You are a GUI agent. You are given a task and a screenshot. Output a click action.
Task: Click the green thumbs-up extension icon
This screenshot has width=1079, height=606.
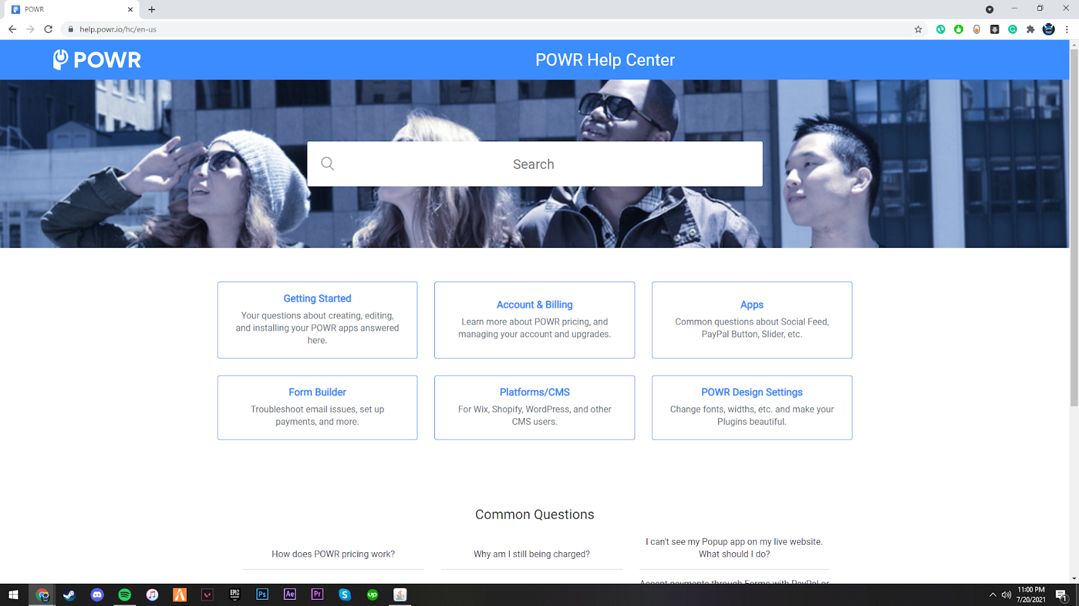tap(958, 29)
